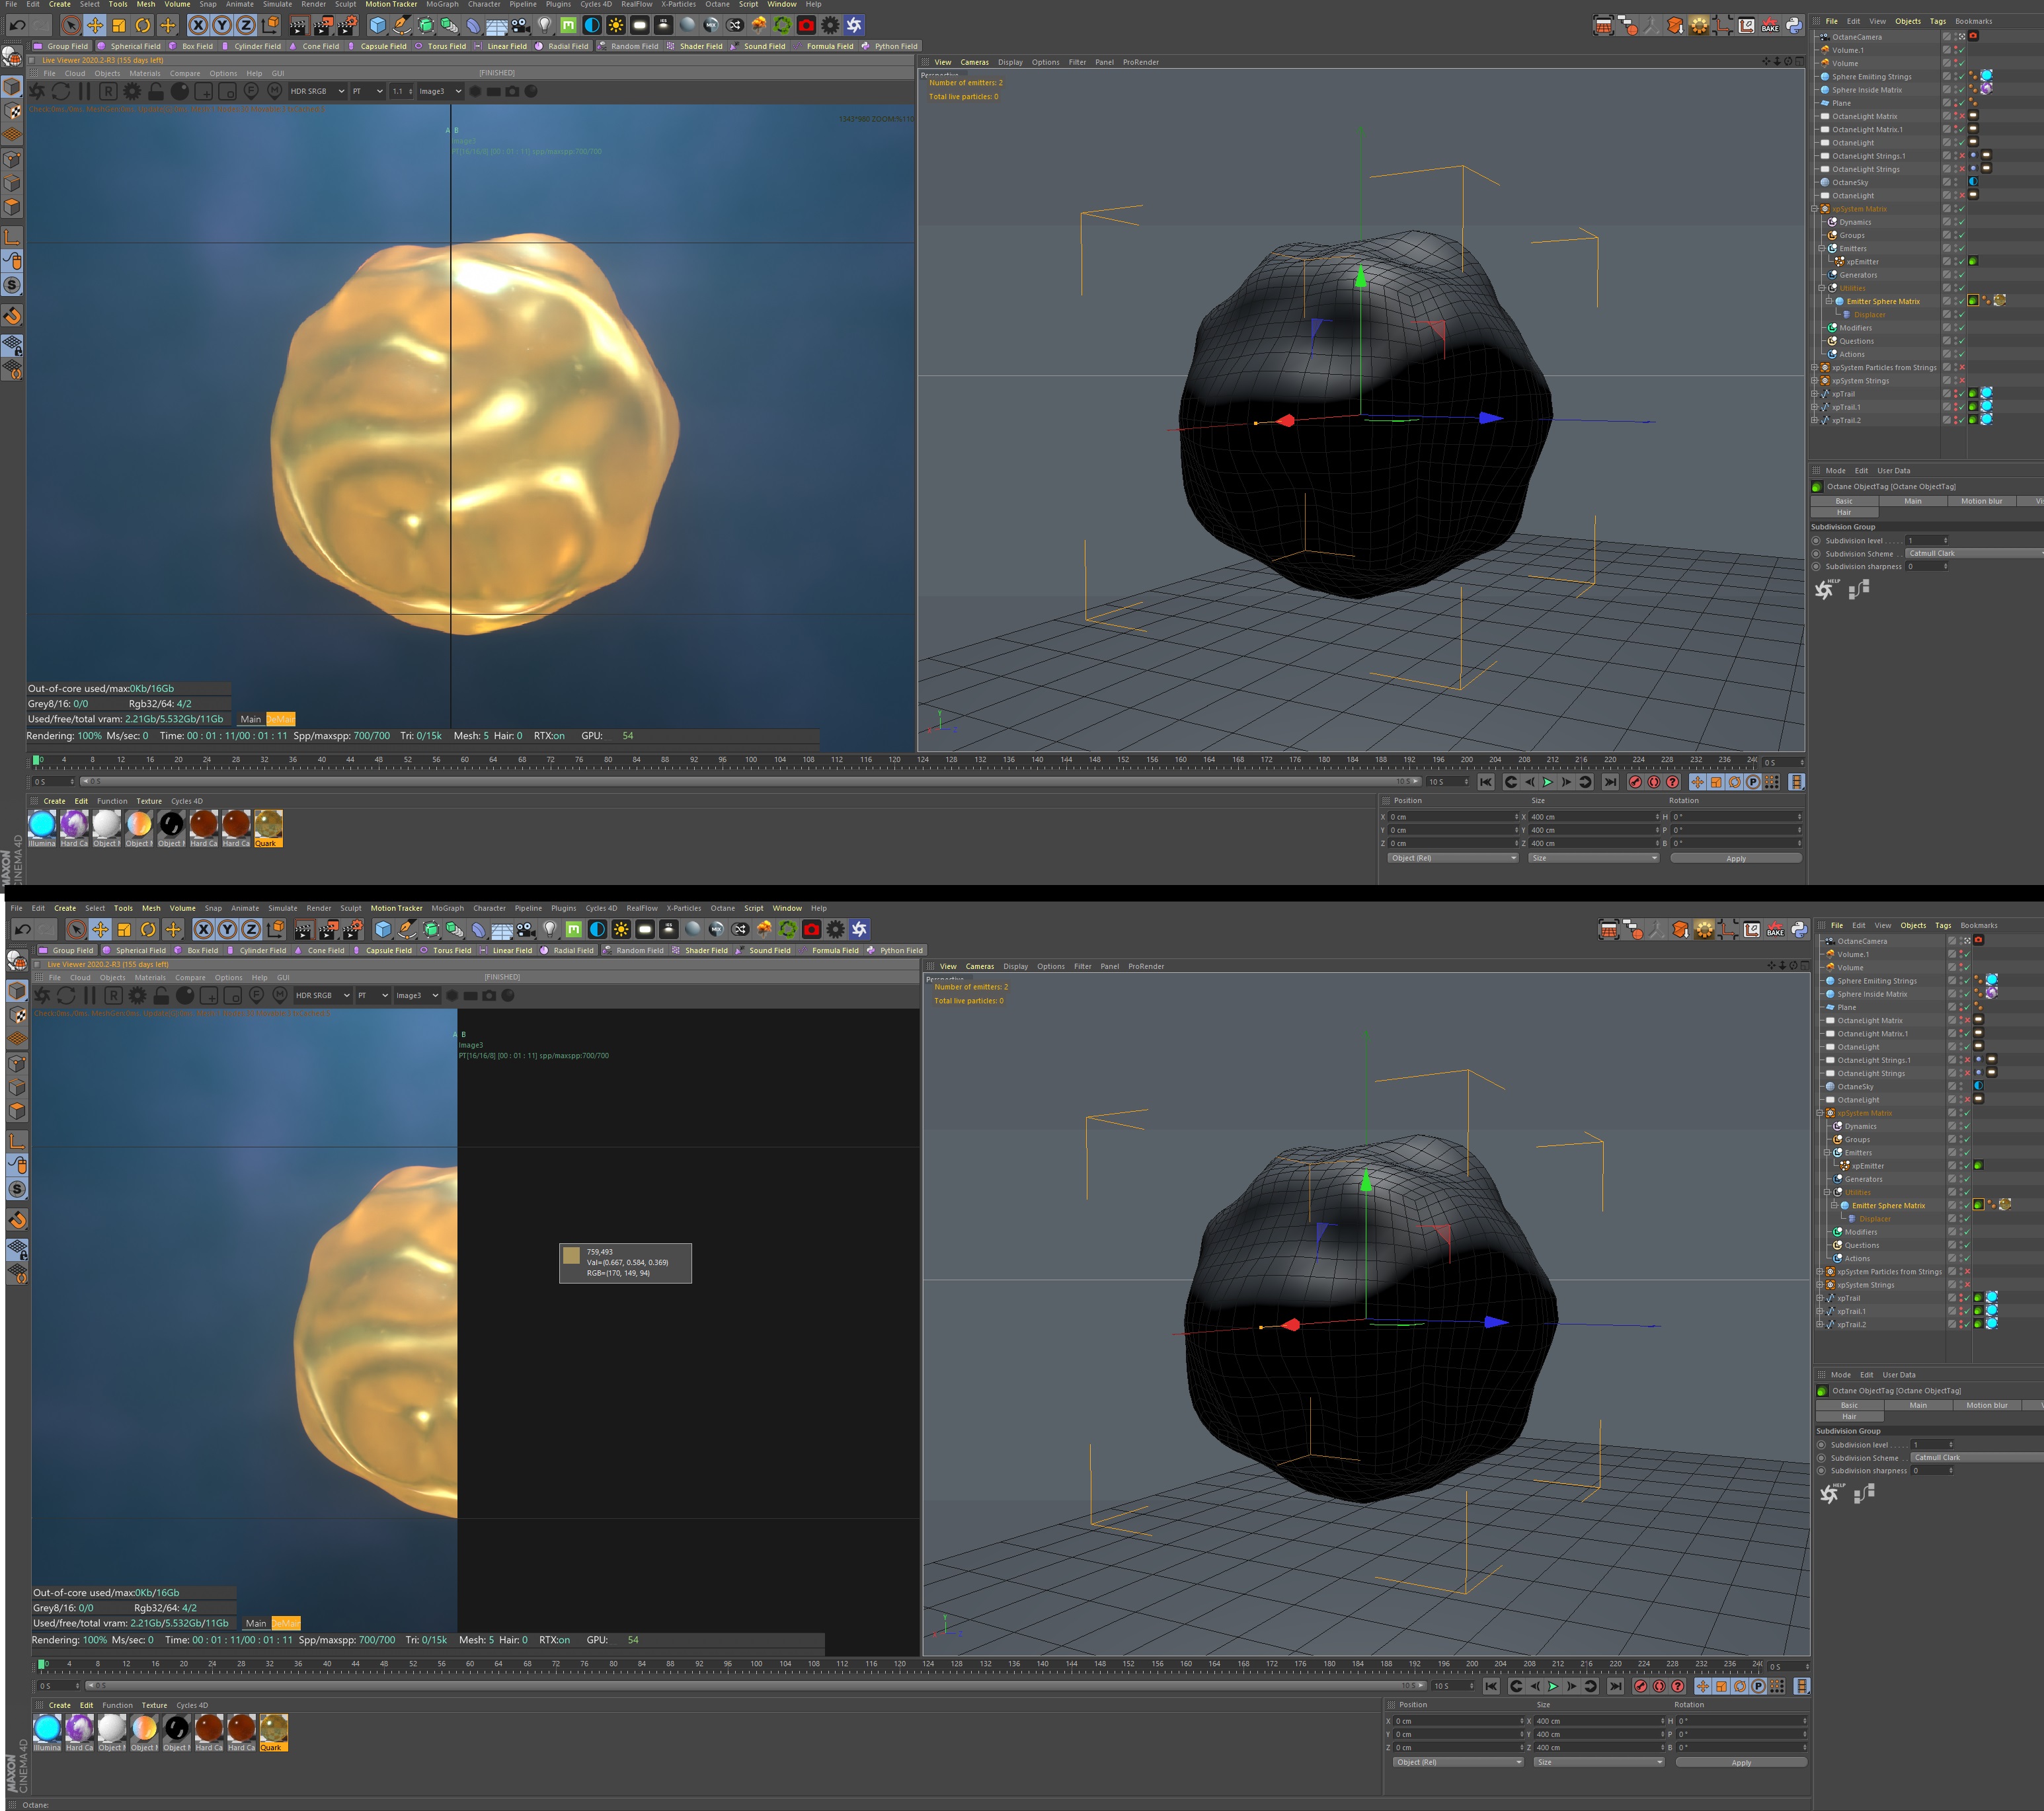The image size is (2044, 1811).
Task: Click the Cube primitive icon in lower toolbar
Action: click(382, 929)
